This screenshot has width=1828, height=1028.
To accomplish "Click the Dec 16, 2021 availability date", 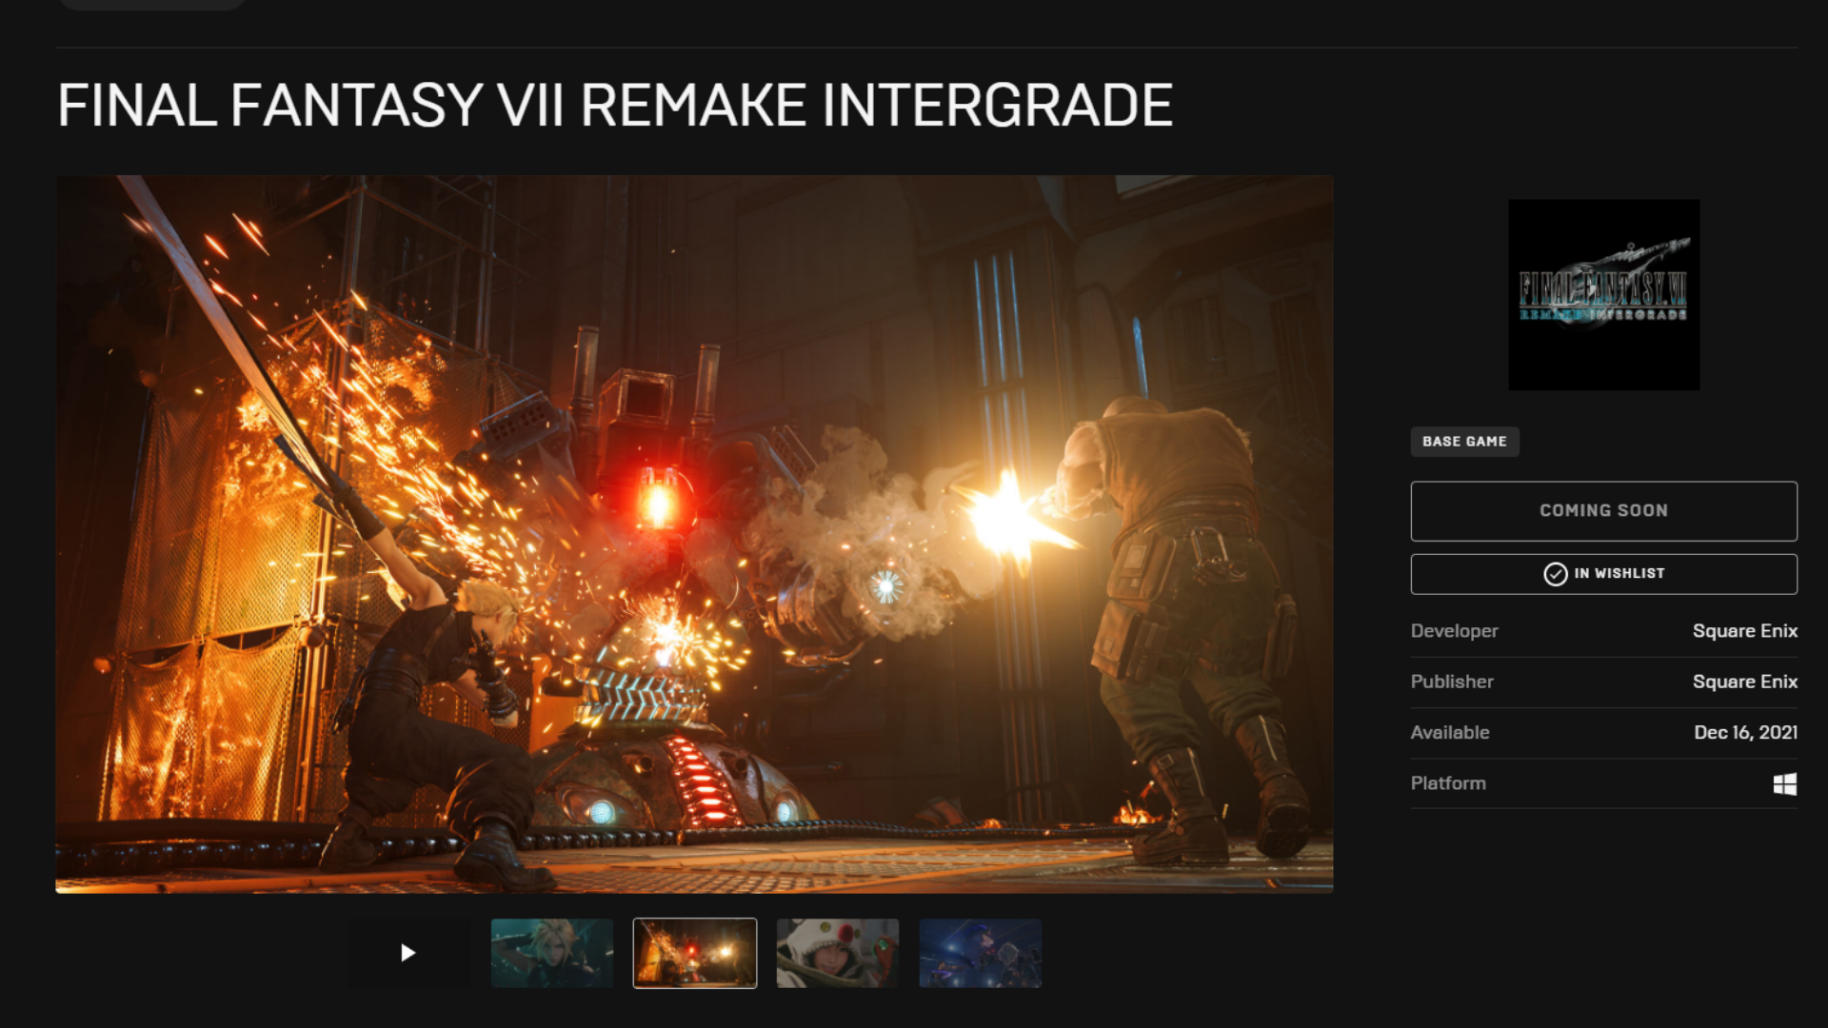I will coord(1746,732).
